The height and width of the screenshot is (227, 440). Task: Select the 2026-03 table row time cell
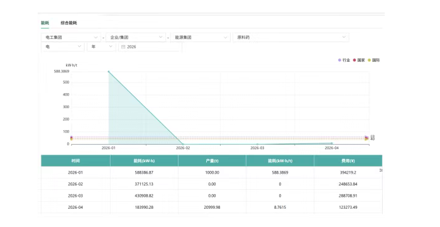[x=75, y=196]
